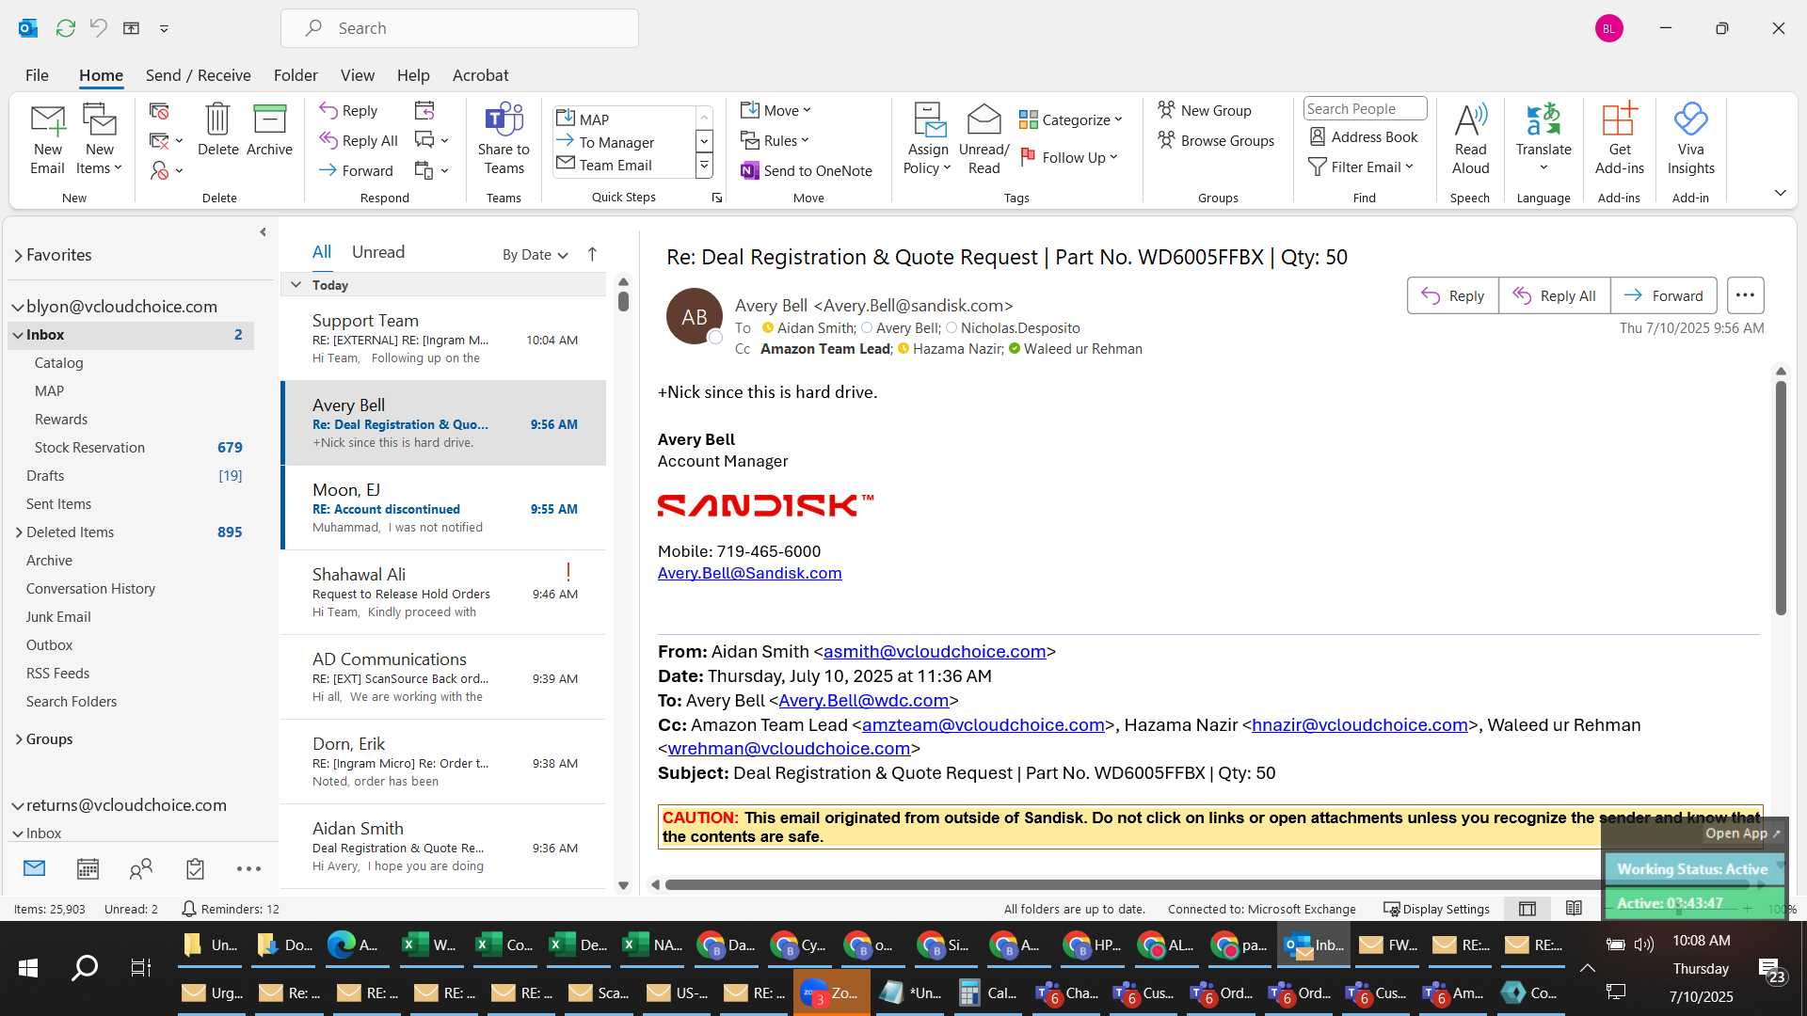The width and height of the screenshot is (1807, 1016).
Task: Open more actions ellipsis in reading pane
Action: (1745, 295)
